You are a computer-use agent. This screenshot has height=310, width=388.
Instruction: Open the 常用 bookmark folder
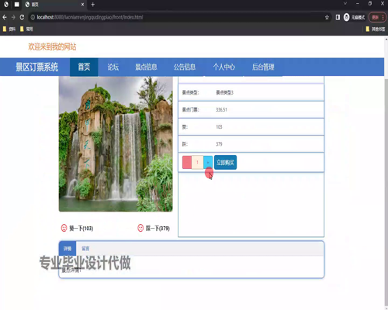[26, 29]
